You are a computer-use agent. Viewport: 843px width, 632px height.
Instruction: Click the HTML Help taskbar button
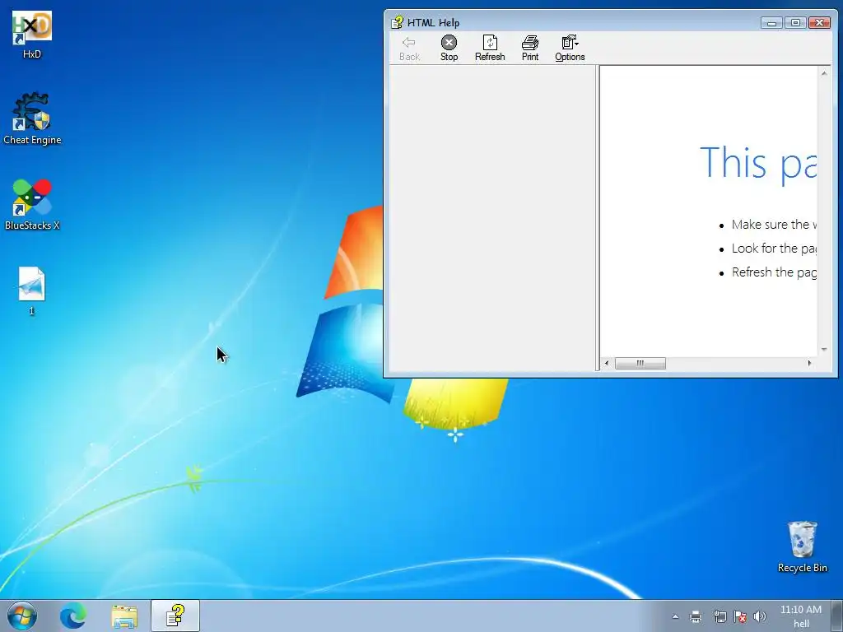[x=175, y=616]
